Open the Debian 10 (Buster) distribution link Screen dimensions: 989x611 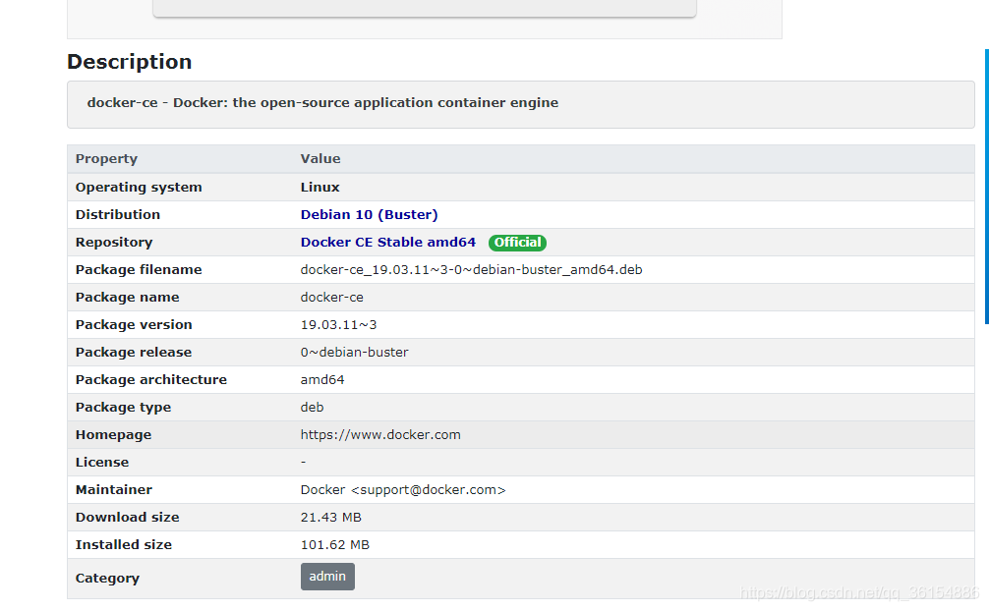coord(369,214)
